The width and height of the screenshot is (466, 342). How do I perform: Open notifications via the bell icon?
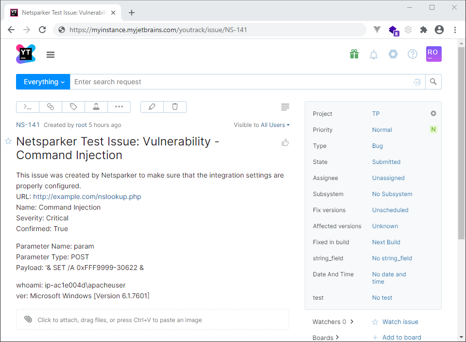click(x=373, y=54)
